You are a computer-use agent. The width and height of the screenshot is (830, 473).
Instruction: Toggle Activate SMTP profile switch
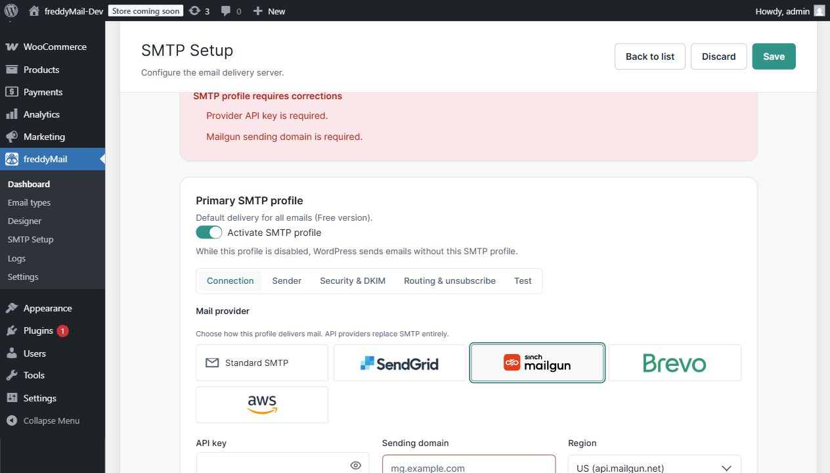209,233
